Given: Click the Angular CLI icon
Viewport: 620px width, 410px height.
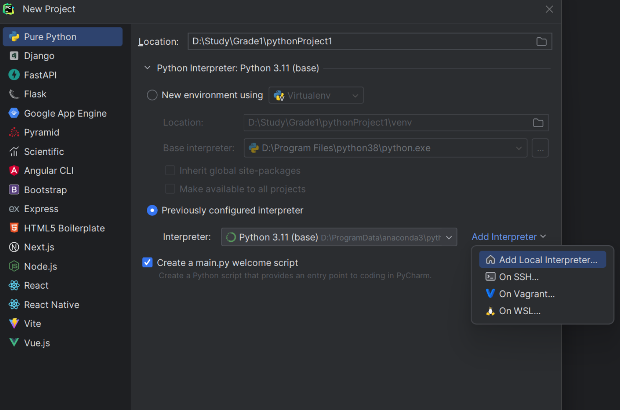Looking at the screenshot, I should (x=14, y=170).
